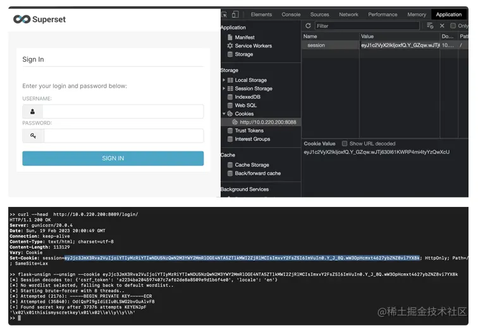Delete all cookies with X icon
This screenshot has width=478, height=328.
[x=442, y=26]
